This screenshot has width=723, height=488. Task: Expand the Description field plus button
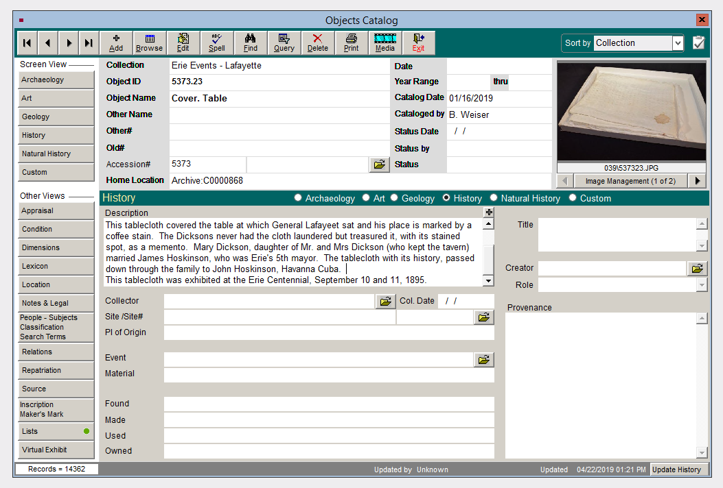click(488, 212)
